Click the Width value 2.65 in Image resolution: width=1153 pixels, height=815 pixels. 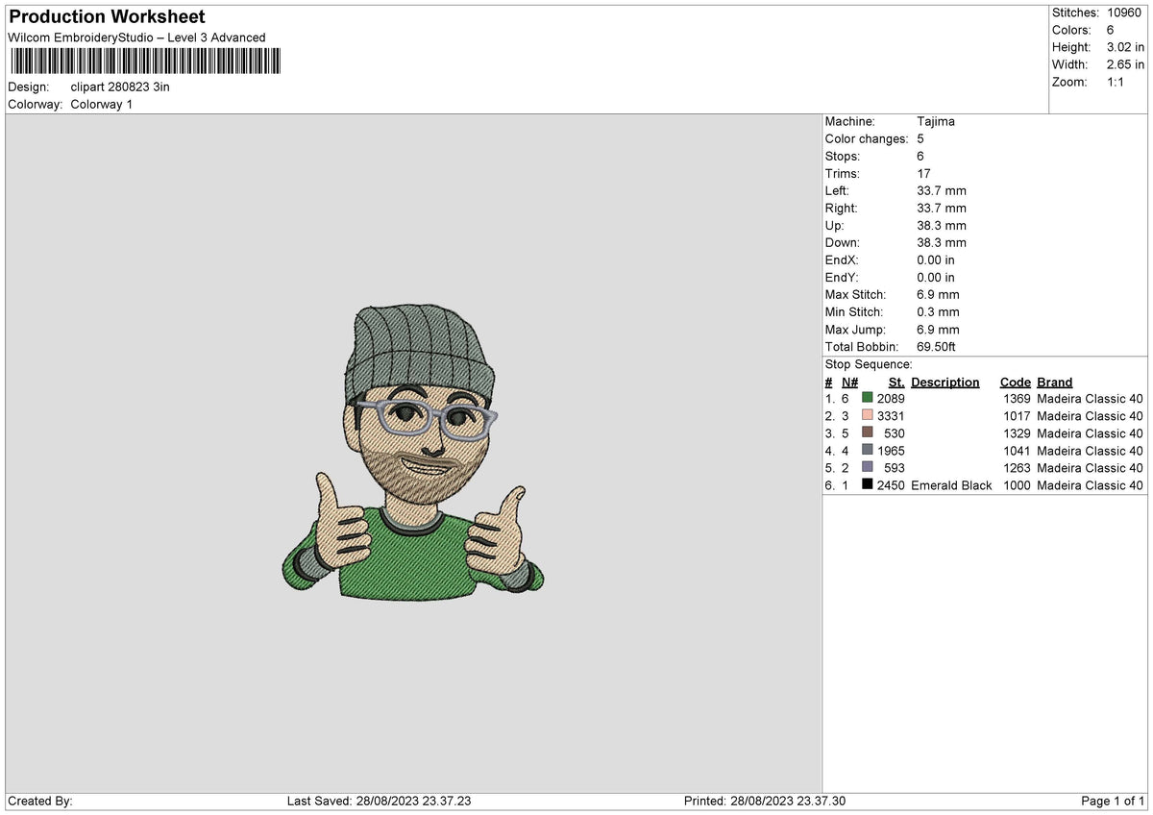[x=1125, y=64]
